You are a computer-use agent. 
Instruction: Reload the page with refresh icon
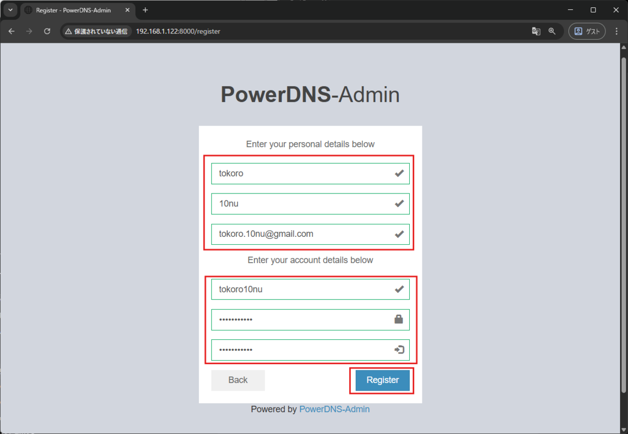coord(47,31)
